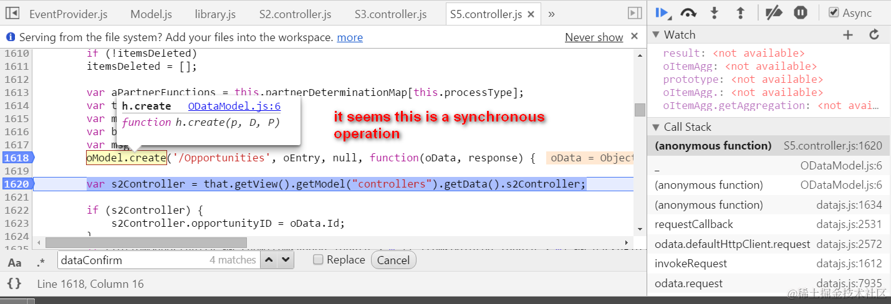The height and width of the screenshot is (304, 891).
Task: Open the library.js tab
Action: 215,14
